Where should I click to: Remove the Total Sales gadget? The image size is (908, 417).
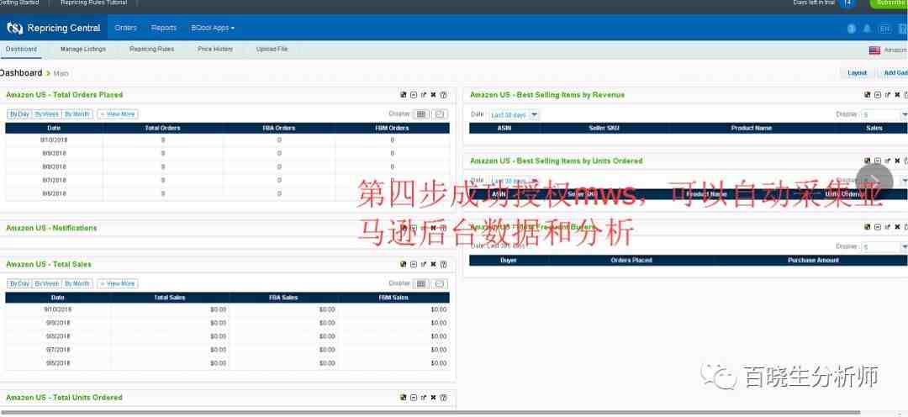click(433, 264)
